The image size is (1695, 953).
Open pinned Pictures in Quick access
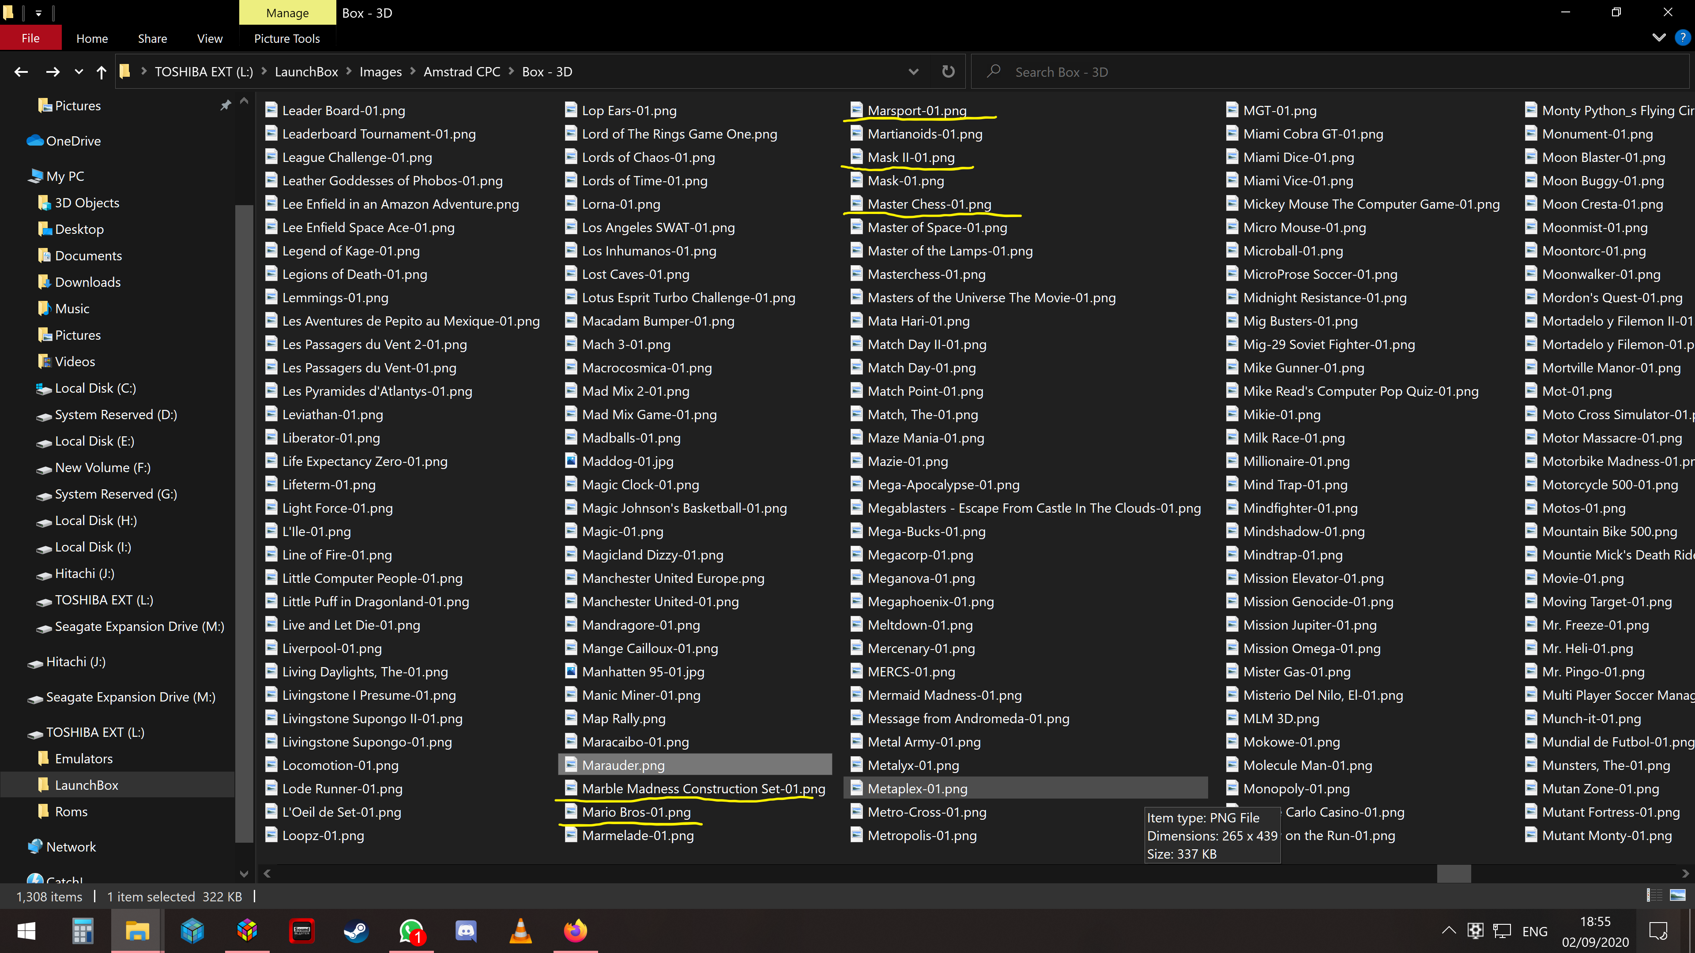tap(77, 105)
